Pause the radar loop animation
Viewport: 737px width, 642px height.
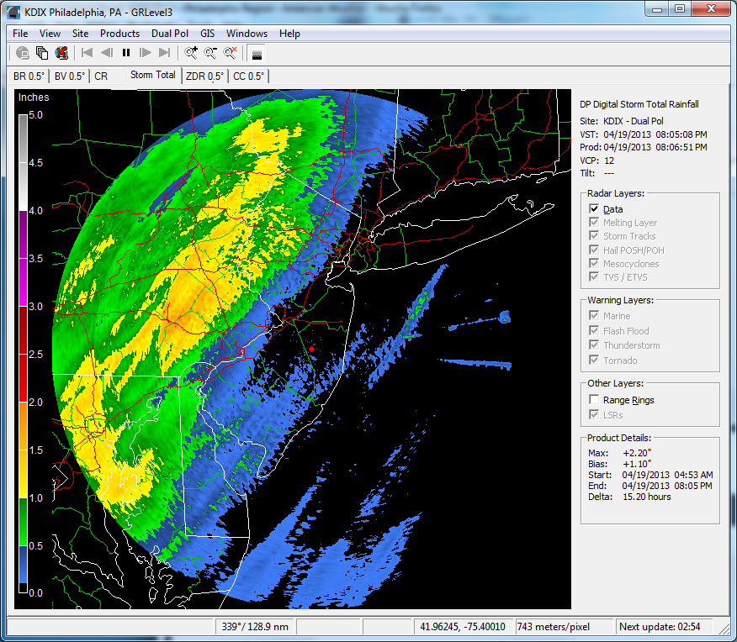(x=126, y=53)
